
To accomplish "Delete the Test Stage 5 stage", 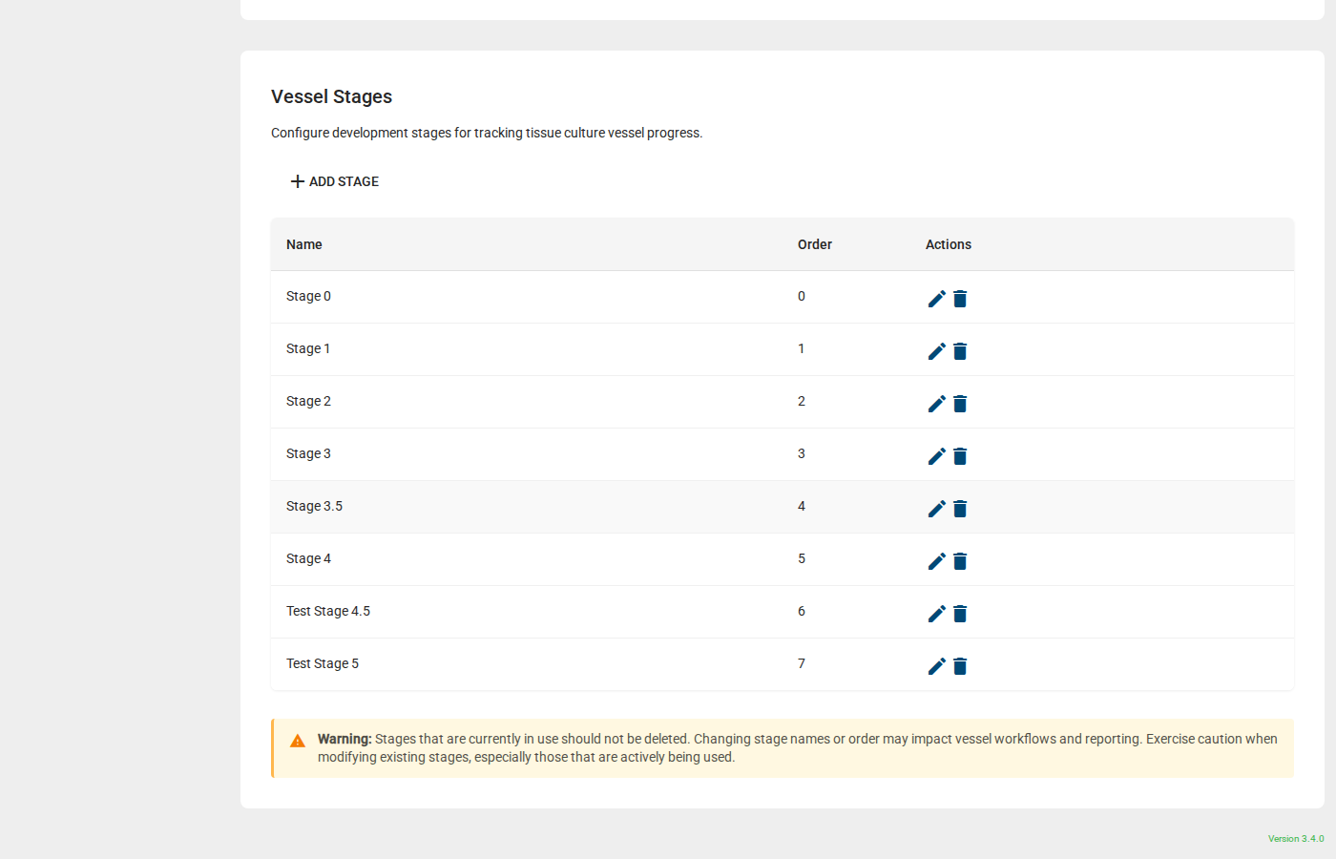I will [x=960, y=665].
